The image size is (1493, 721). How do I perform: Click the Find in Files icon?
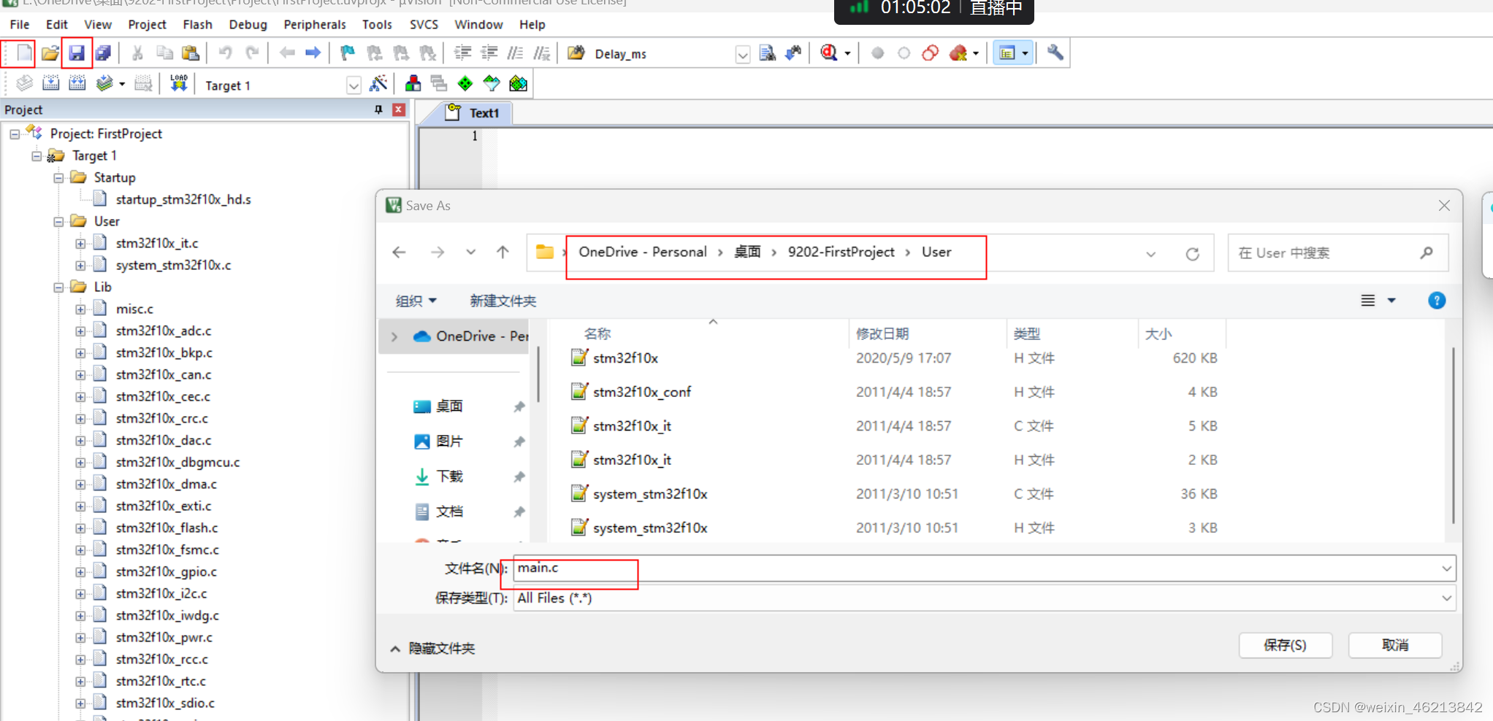tap(767, 53)
